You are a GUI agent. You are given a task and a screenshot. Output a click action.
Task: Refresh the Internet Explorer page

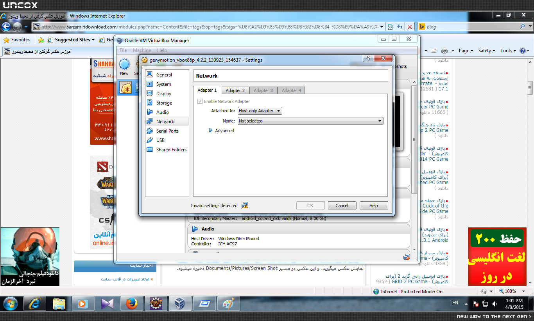[400, 27]
